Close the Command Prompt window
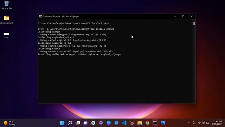The image size is (225, 127). tap(191, 17)
